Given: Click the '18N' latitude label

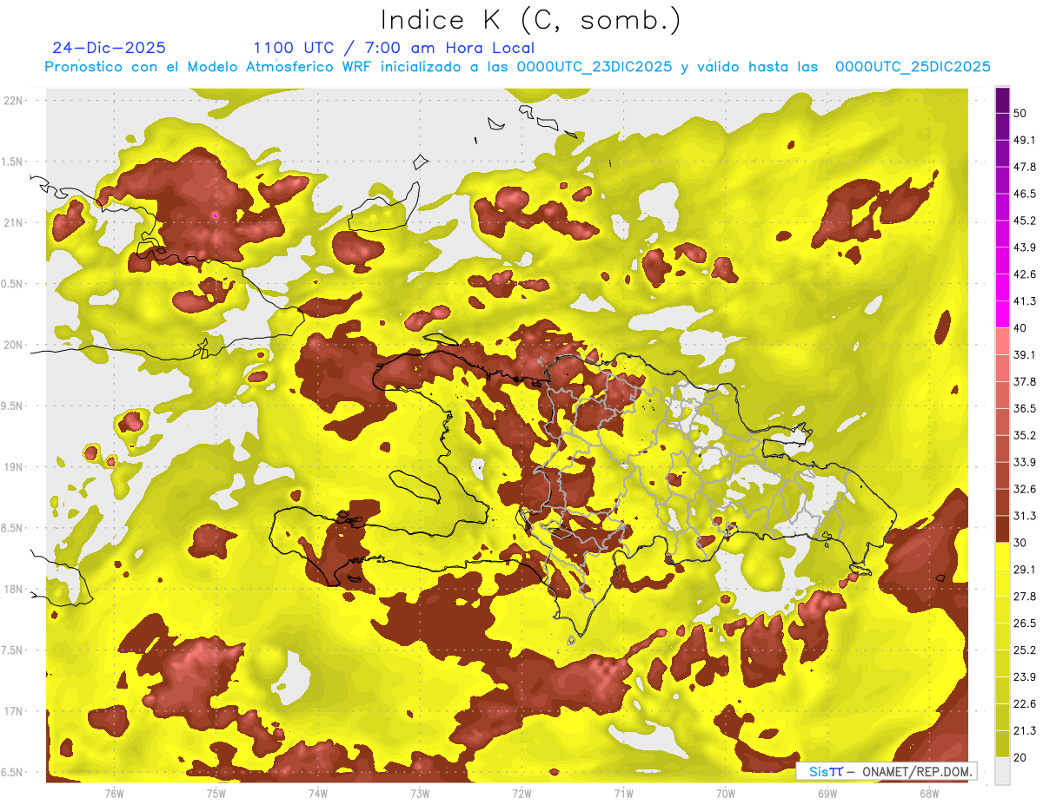Looking at the screenshot, I should tap(13, 589).
